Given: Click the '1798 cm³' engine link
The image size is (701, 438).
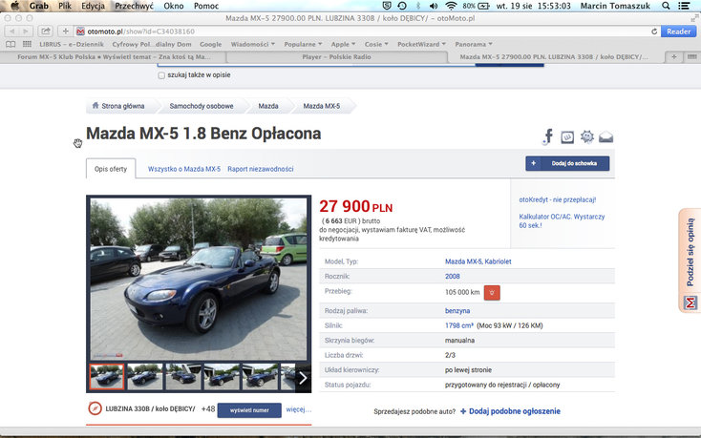Looking at the screenshot, I should click(x=459, y=325).
